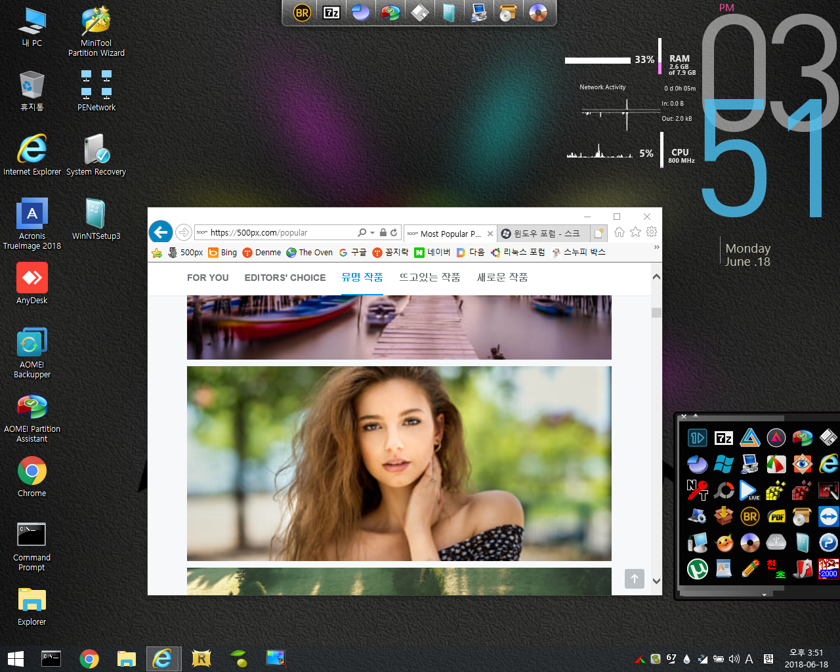Screen dimensions: 840x672
Task: Open The Oven favorites link
Action: [309, 253]
